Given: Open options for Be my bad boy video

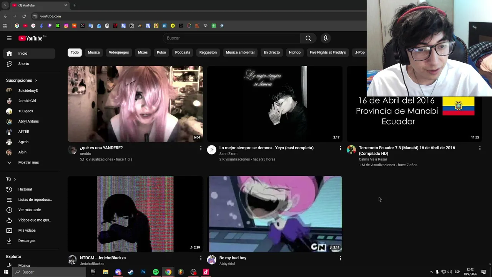Looking at the screenshot, I should pyautogui.click(x=340, y=258).
